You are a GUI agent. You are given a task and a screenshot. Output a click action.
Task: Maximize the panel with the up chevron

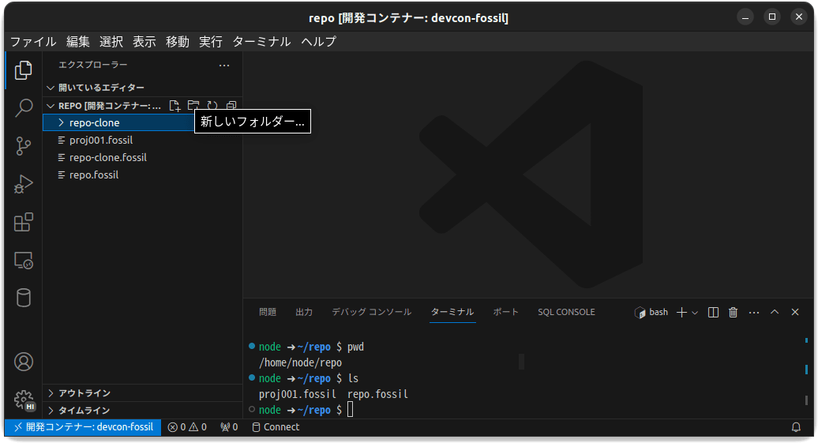[x=775, y=312]
